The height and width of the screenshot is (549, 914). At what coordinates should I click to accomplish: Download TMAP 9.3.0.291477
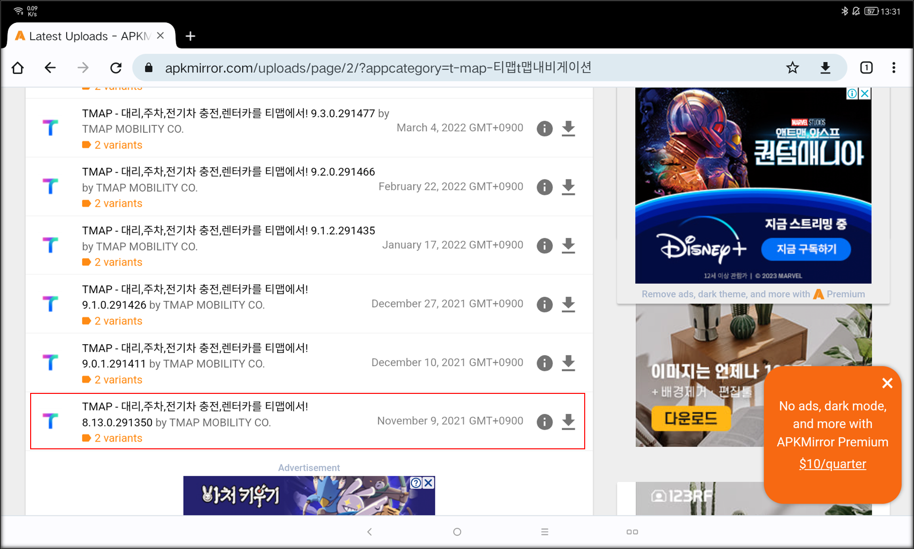(x=568, y=128)
